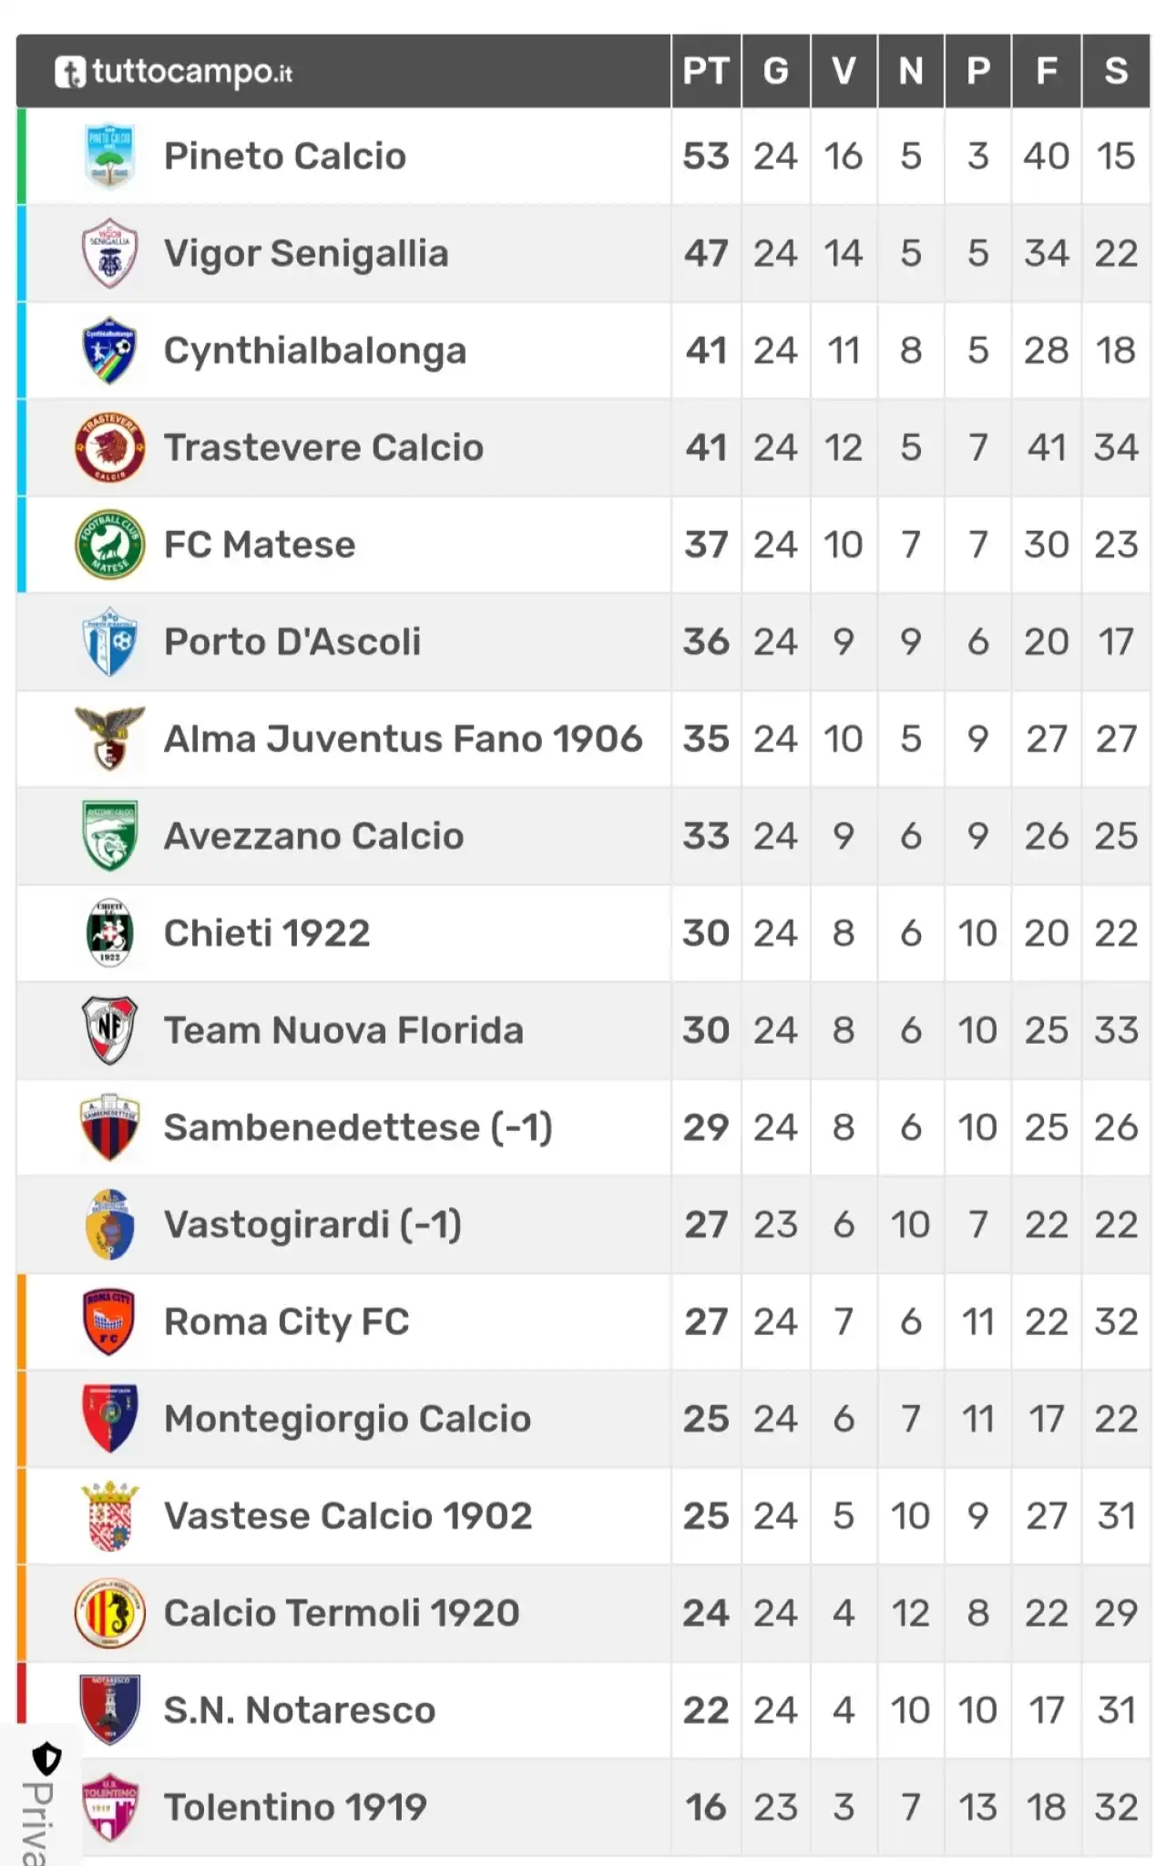Sort standings by PT column header

(706, 71)
